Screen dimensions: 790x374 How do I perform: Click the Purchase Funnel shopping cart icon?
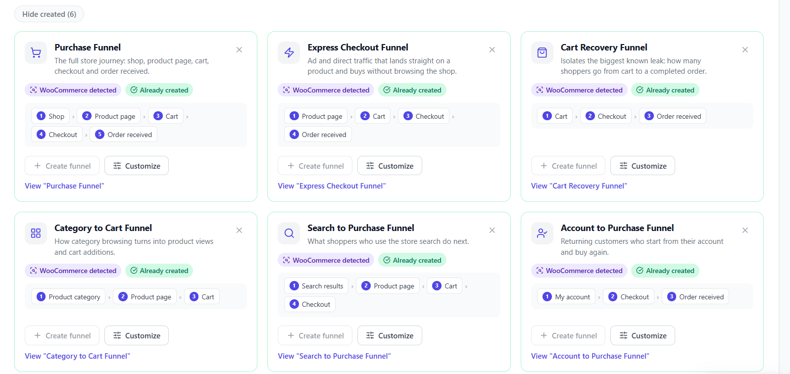click(x=36, y=53)
